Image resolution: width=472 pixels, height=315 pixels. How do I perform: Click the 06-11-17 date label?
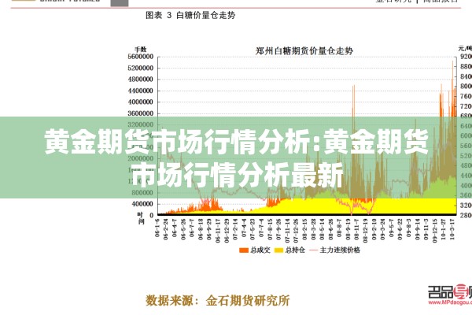(x=218, y=230)
